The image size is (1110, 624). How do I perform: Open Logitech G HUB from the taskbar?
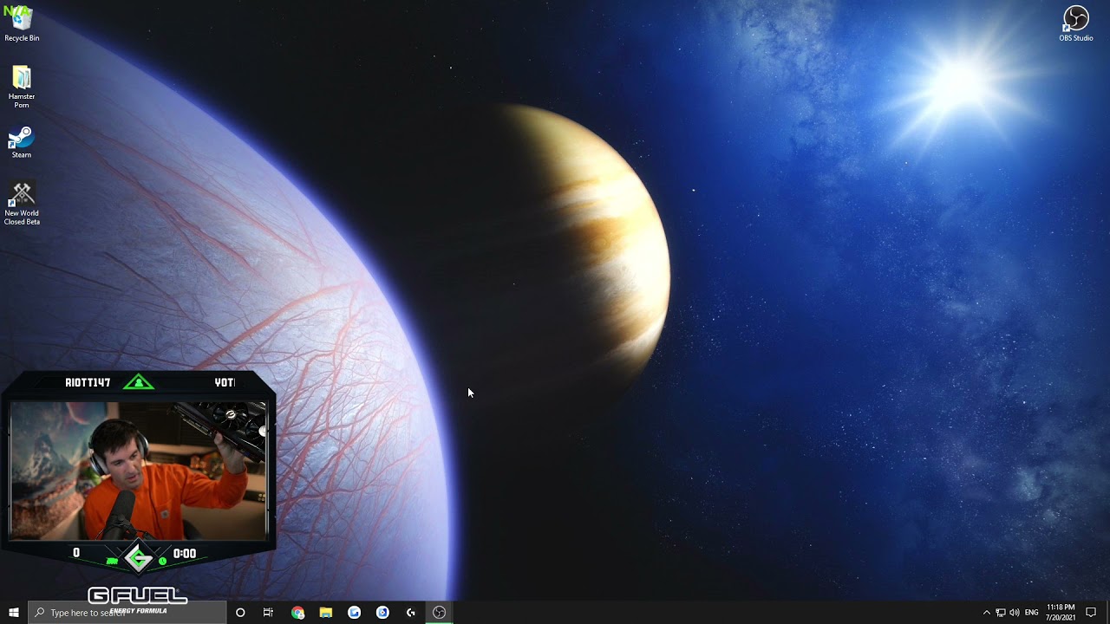point(411,613)
